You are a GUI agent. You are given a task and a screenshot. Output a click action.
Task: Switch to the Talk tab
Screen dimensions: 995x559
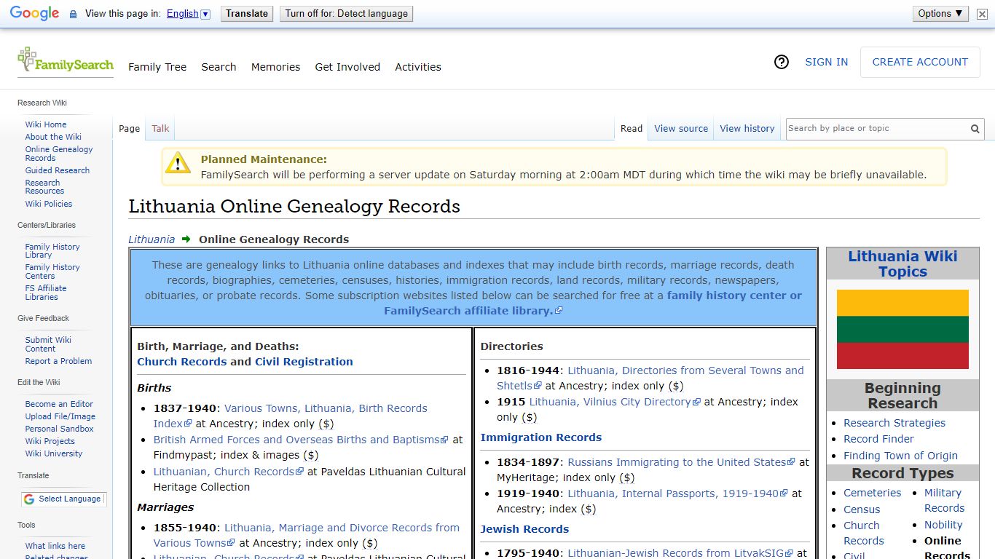[x=160, y=129]
